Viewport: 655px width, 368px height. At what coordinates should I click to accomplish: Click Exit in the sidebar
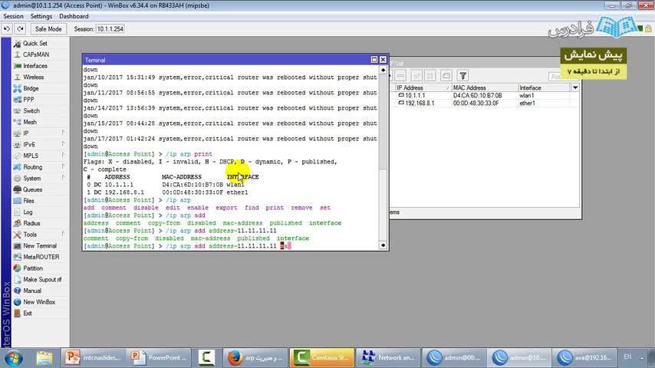27,314
